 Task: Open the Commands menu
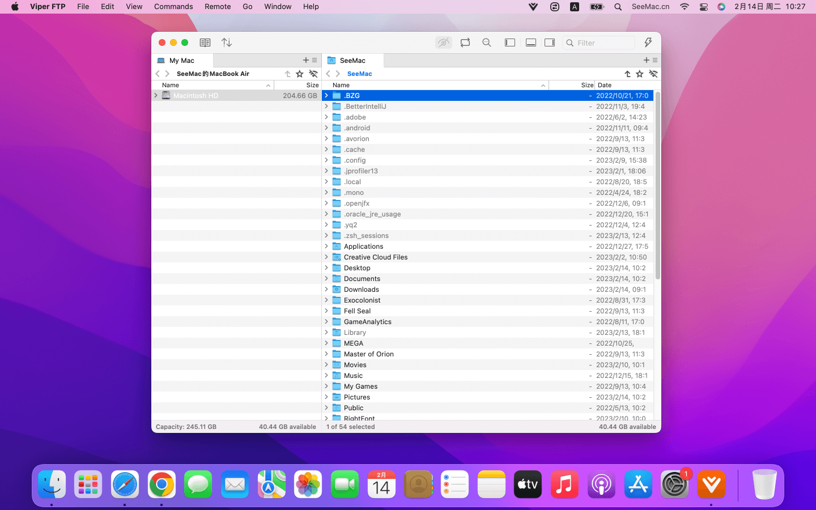pos(173,7)
